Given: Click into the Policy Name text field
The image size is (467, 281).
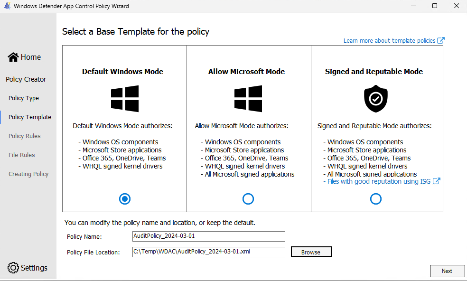Looking at the screenshot, I should tap(209, 236).
